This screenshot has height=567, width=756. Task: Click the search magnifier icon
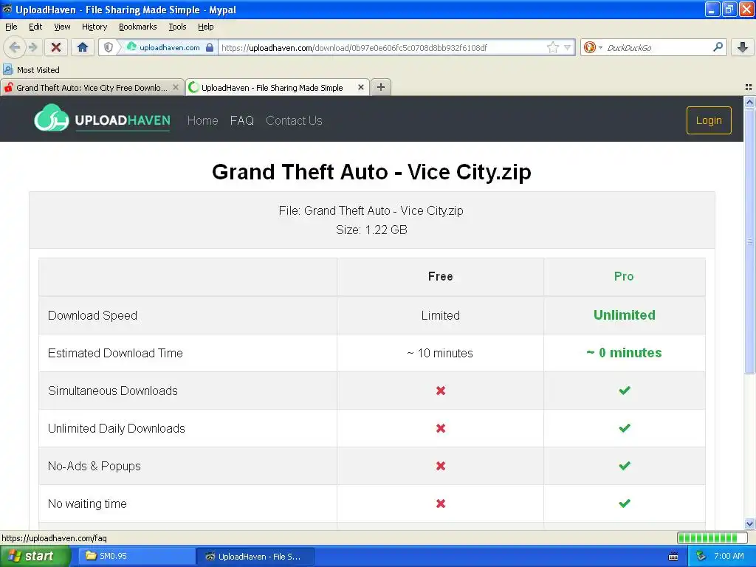click(718, 47)
